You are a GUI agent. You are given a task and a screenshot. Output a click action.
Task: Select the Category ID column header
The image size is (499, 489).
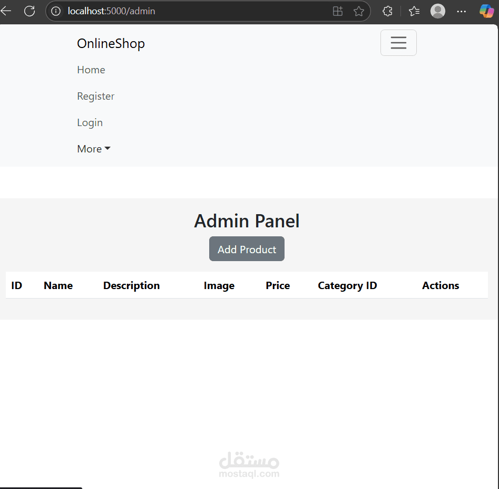(347, 285)
